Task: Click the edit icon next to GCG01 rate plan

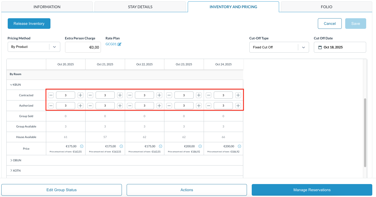Action: pyautogui.click(x=119, y=44)
